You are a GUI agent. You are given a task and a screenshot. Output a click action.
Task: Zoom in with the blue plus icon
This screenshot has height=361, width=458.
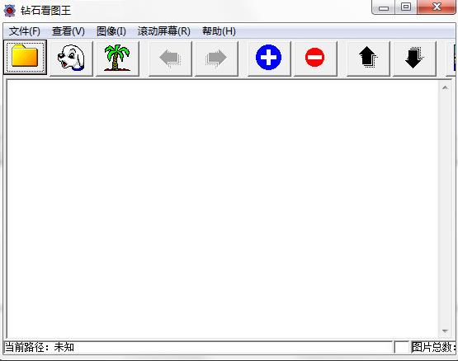point(269,58)
